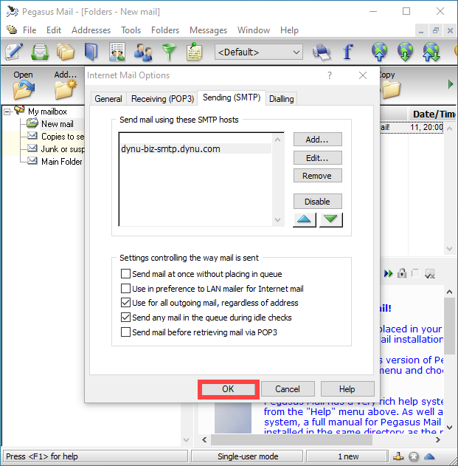Screen dimensions: 458x466
Task: Open the Folders menu
Action: point(165,30)
